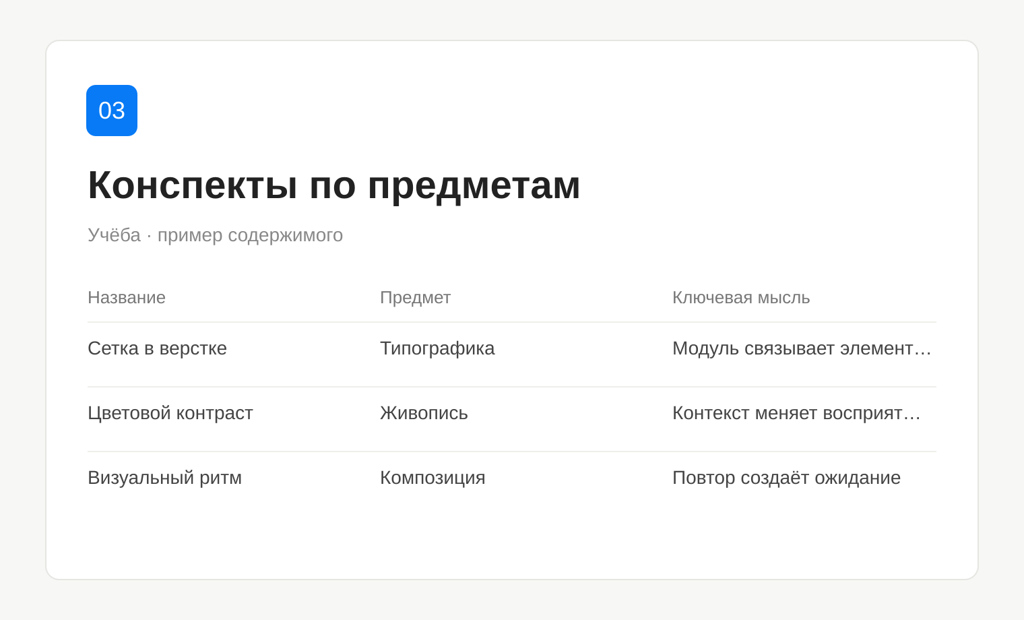Click the blue 03 number badge
This screenshot has height=620, width=1024.
pos(112,111)
